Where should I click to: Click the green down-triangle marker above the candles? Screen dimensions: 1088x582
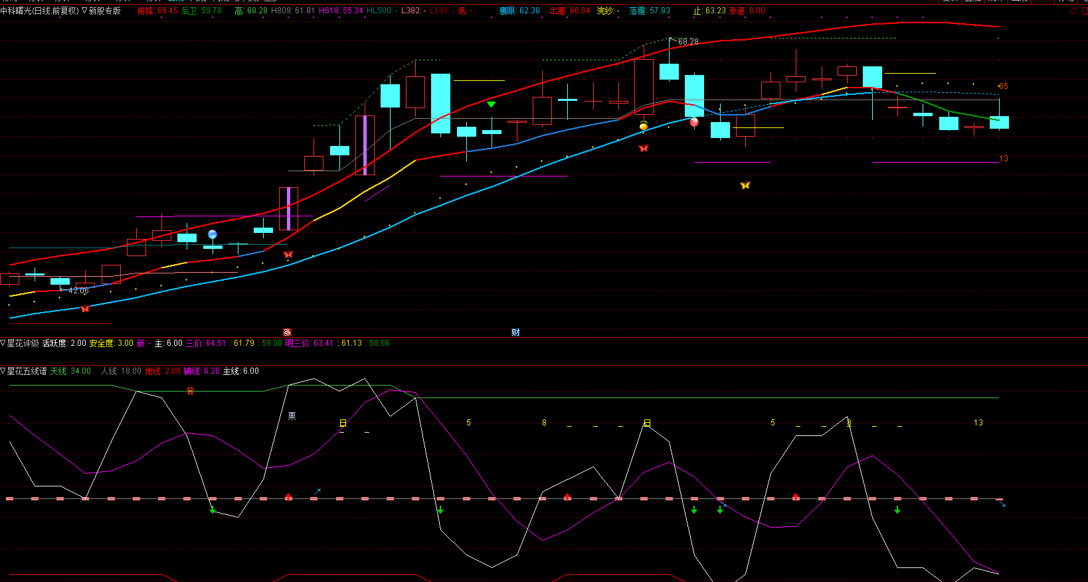click(x=491, y=104)
